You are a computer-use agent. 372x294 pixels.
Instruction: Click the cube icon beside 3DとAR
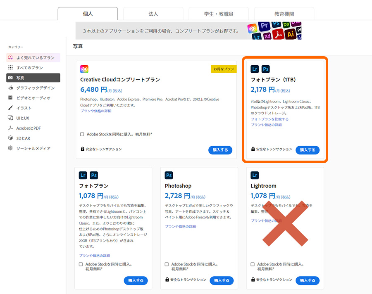10,138
